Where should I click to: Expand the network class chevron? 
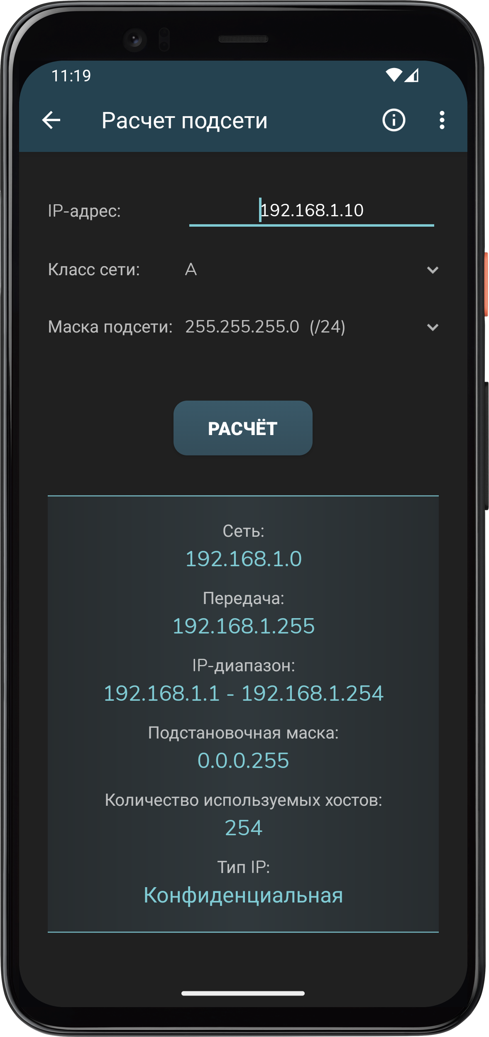(433, 270)
